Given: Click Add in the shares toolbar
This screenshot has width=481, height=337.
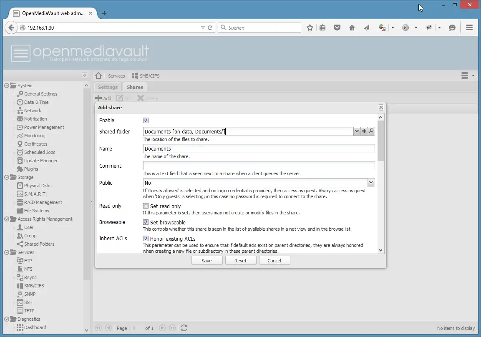Looking at the screenshot, I should [103, 98].
